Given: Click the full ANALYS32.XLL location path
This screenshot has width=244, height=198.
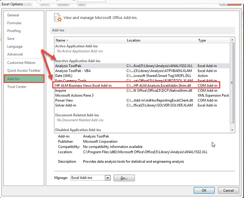Looking at the screenshot, I should coord(145,152).
